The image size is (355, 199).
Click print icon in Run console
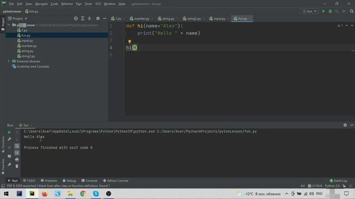(17, 160)
